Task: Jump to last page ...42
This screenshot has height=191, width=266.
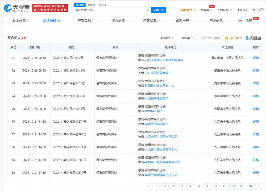Action: pyautogui.click(x=250, y=186)
